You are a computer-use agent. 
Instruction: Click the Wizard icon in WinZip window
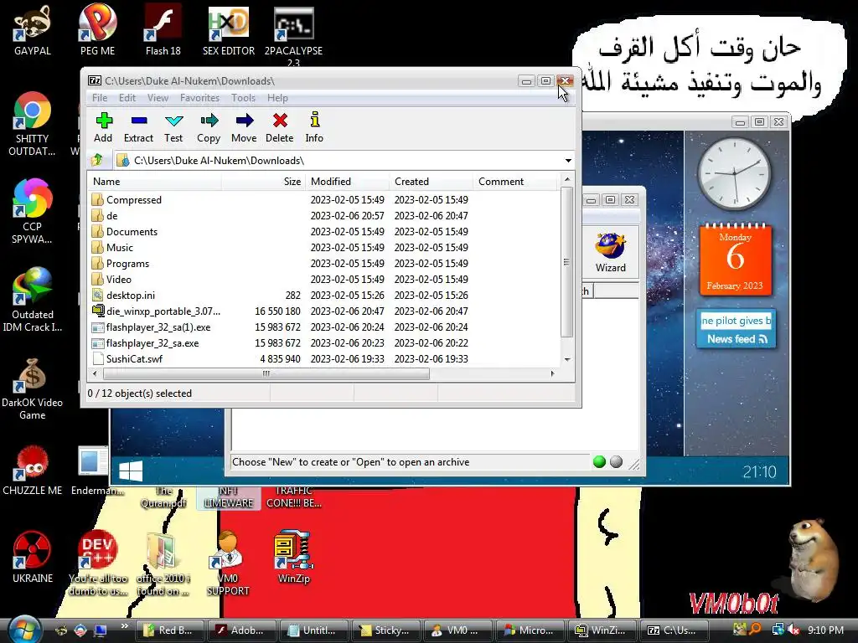click(611, 253)
